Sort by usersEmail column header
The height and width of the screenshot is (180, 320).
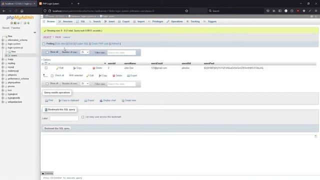(156, 63)
